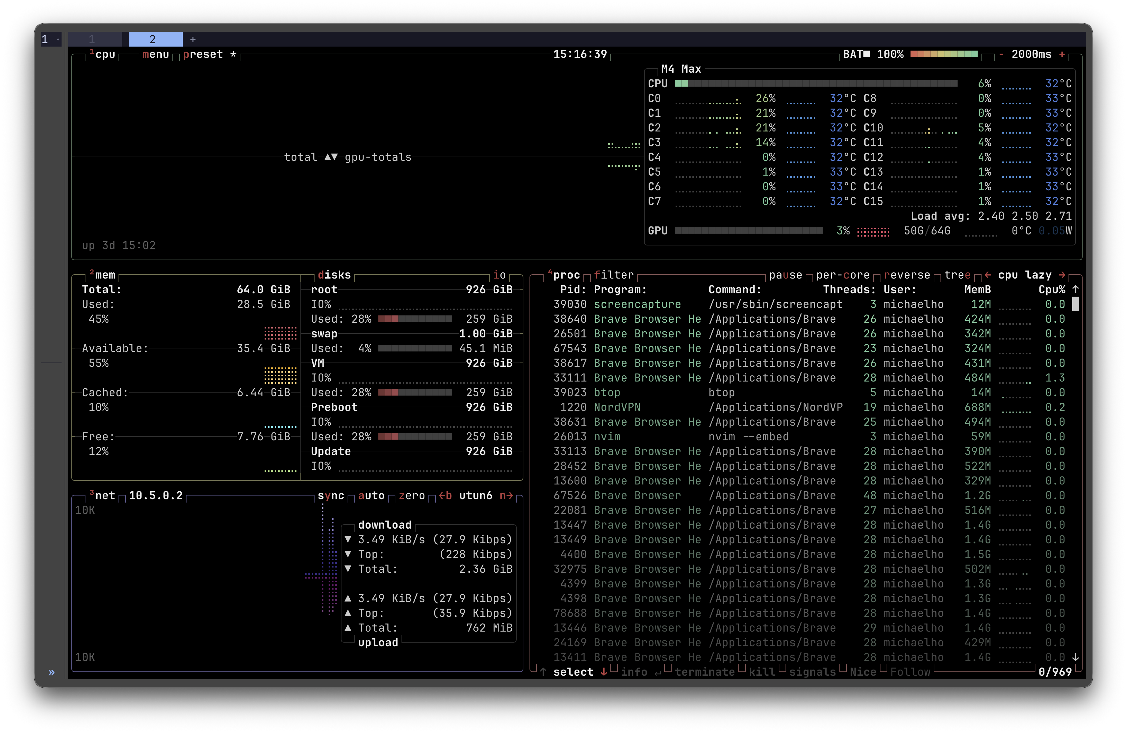Click the Pid column header
This screenshot has width=1127, height=733.
(573, 290)
